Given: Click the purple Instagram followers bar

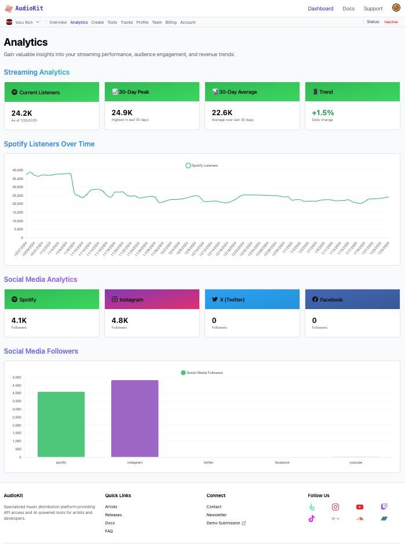Looking at the screenshot, I should (135, 418).
